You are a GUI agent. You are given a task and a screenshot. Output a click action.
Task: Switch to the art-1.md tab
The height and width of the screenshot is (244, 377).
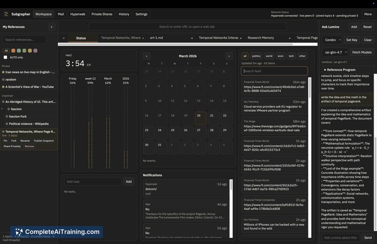point(156,38)
